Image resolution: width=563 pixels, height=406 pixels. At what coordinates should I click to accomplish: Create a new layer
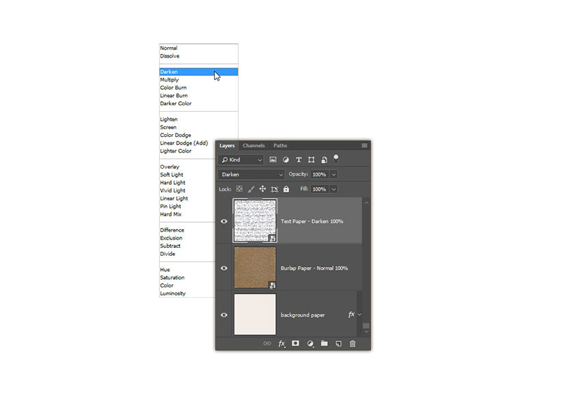pyautogui.click(x=339, y=343)
